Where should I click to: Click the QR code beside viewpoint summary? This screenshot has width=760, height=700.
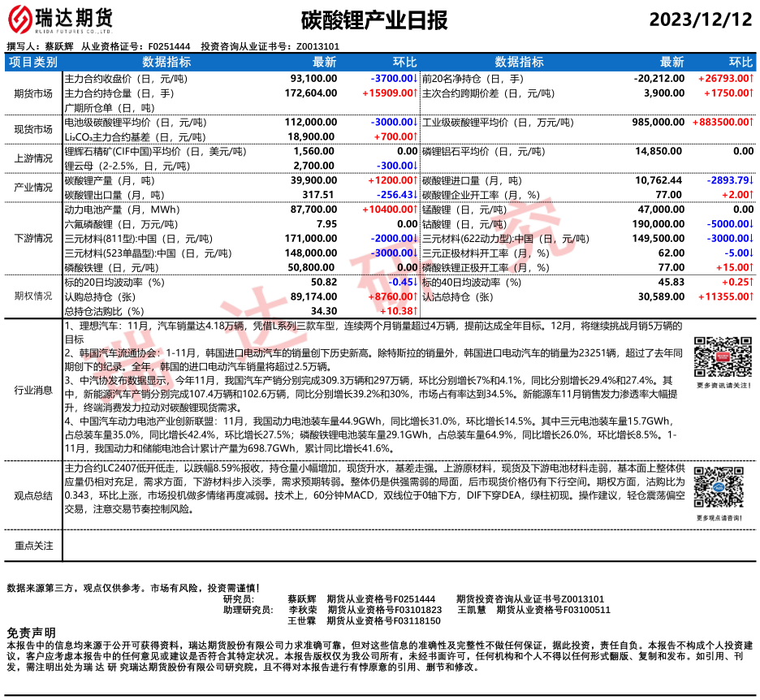[x=718, y=490]
